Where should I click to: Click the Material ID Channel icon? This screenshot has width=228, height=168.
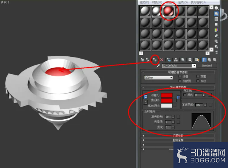point(190,60)
